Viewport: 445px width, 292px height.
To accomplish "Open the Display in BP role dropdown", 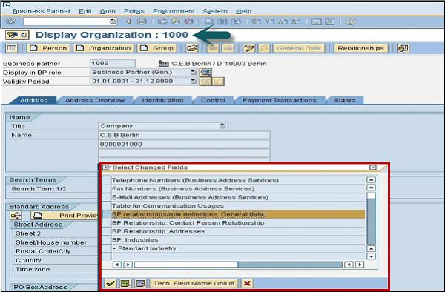I will click(x=194, y=73).
